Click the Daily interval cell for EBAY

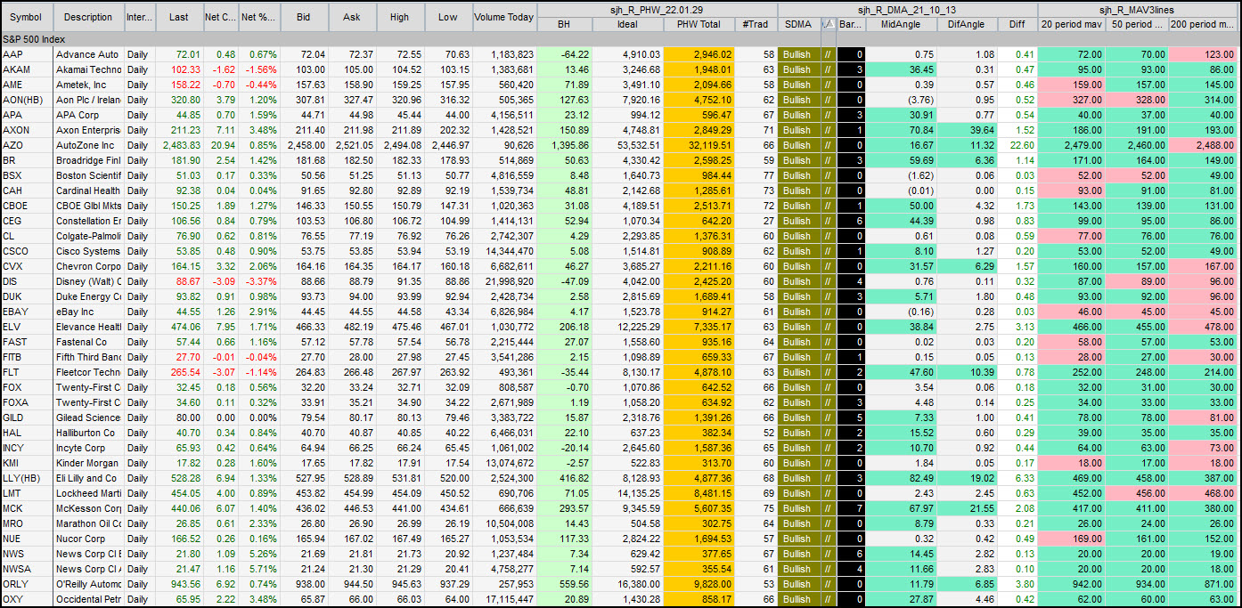(x=139, y=312)
